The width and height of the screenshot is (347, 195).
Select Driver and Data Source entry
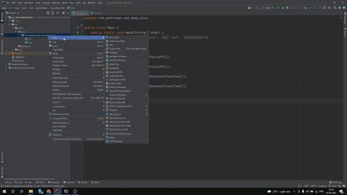click(x=126, y=134)
